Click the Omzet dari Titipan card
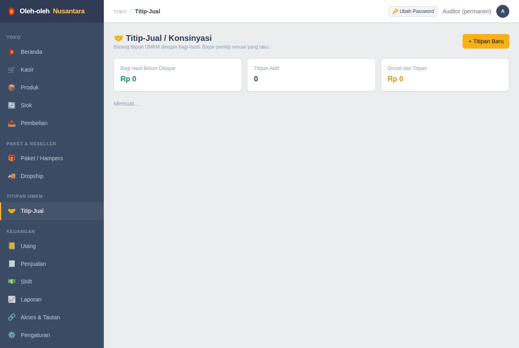519x348 pixels. point(445,75)
